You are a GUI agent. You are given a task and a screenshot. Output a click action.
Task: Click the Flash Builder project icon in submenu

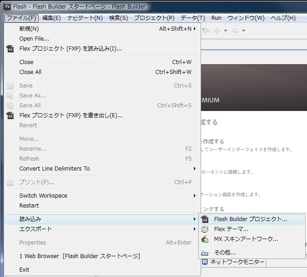coord(205,219)
